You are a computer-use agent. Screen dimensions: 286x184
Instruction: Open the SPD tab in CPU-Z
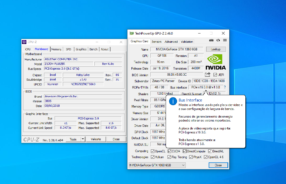pos(69,49)
